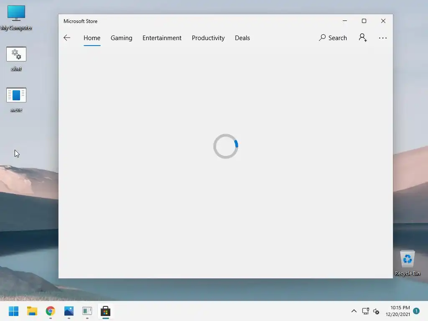Open the network status tray icon
Screen dimensions: 428x321
tap(365, 311)
